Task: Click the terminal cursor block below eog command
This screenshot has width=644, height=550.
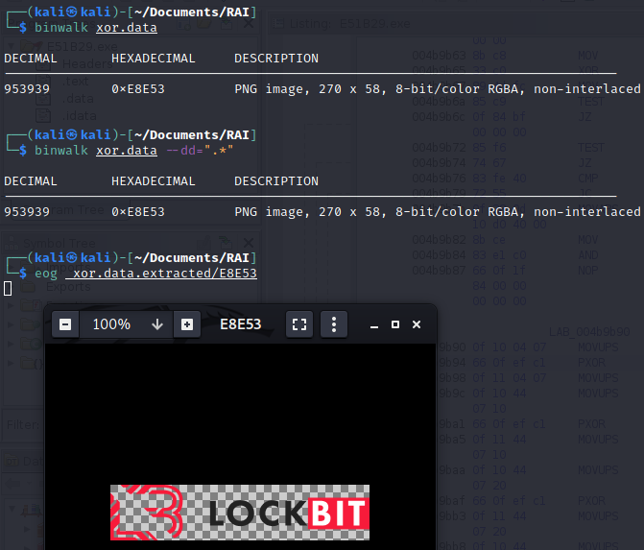Action: 8,288
